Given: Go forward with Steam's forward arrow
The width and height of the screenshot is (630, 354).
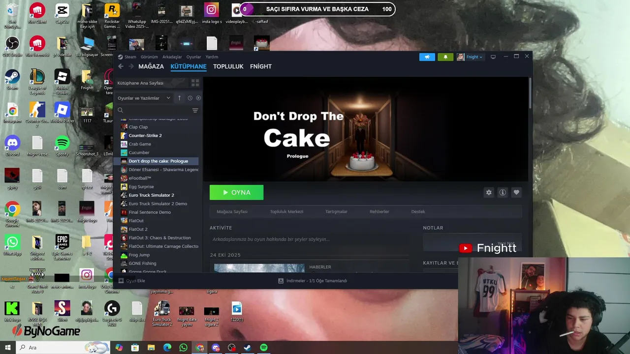Looking at the screenshot, I should [x=130, y=66].
